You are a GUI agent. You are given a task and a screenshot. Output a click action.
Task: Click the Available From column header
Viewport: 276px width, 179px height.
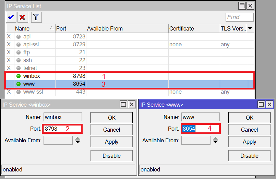click(x=127, y=28)
